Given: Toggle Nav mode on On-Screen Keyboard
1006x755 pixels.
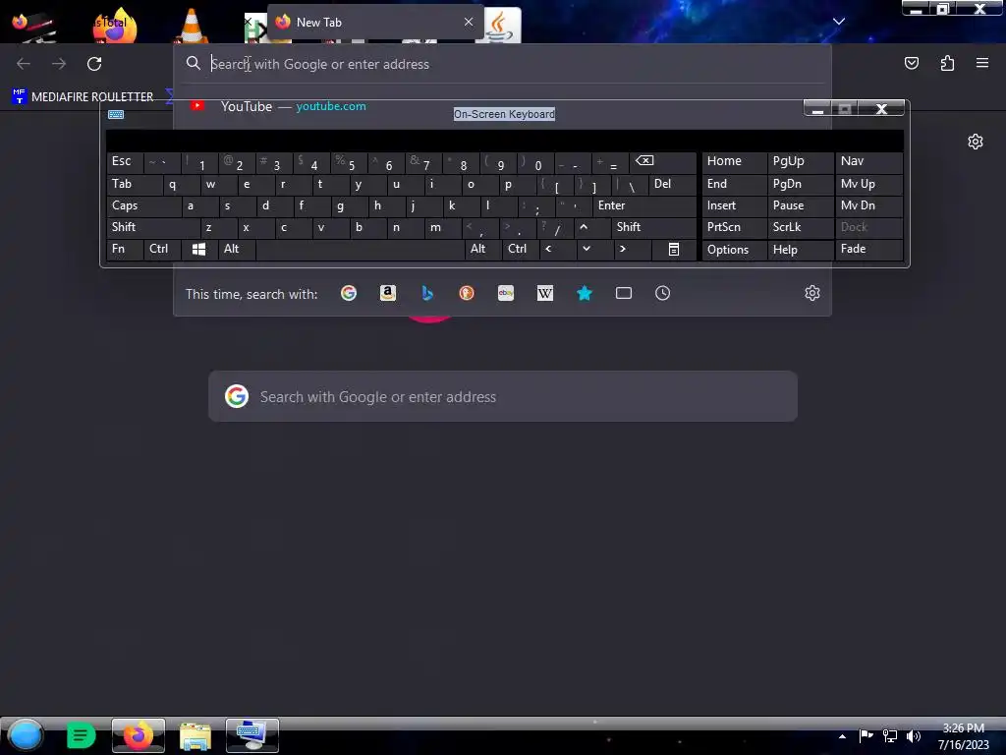Looking at the screenshot, I should pos(868,162).
